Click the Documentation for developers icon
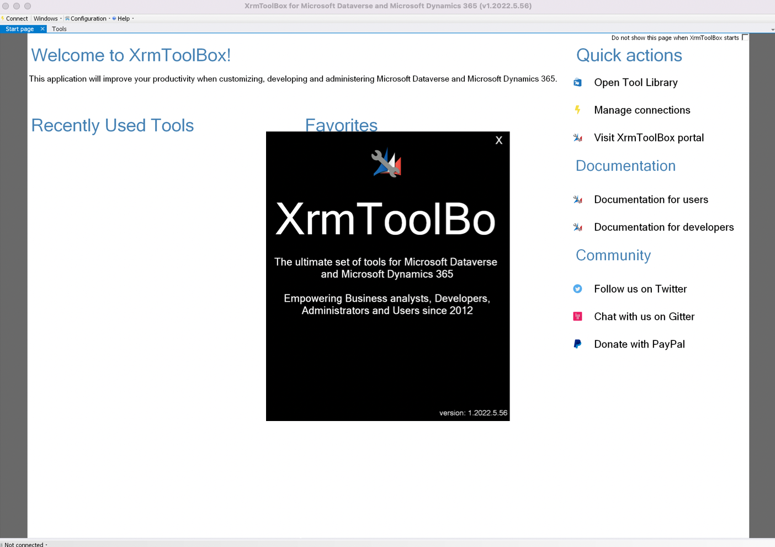 click(x=577, y=227)
